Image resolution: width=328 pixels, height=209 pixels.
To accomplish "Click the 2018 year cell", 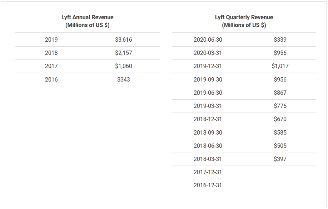I will (x=51, y=53).
